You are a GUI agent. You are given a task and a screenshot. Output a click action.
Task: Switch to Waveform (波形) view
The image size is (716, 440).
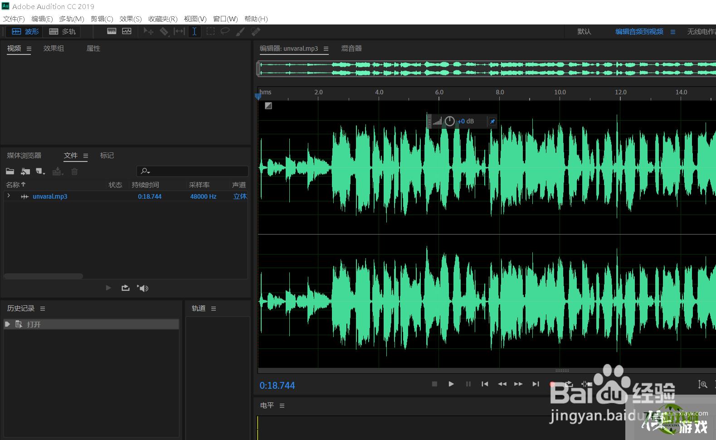[25, 31]
